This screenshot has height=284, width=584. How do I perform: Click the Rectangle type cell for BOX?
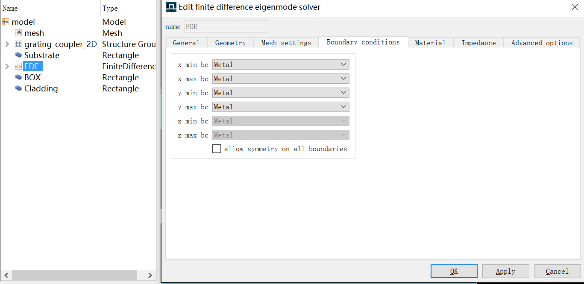click(x=120, y=77)
